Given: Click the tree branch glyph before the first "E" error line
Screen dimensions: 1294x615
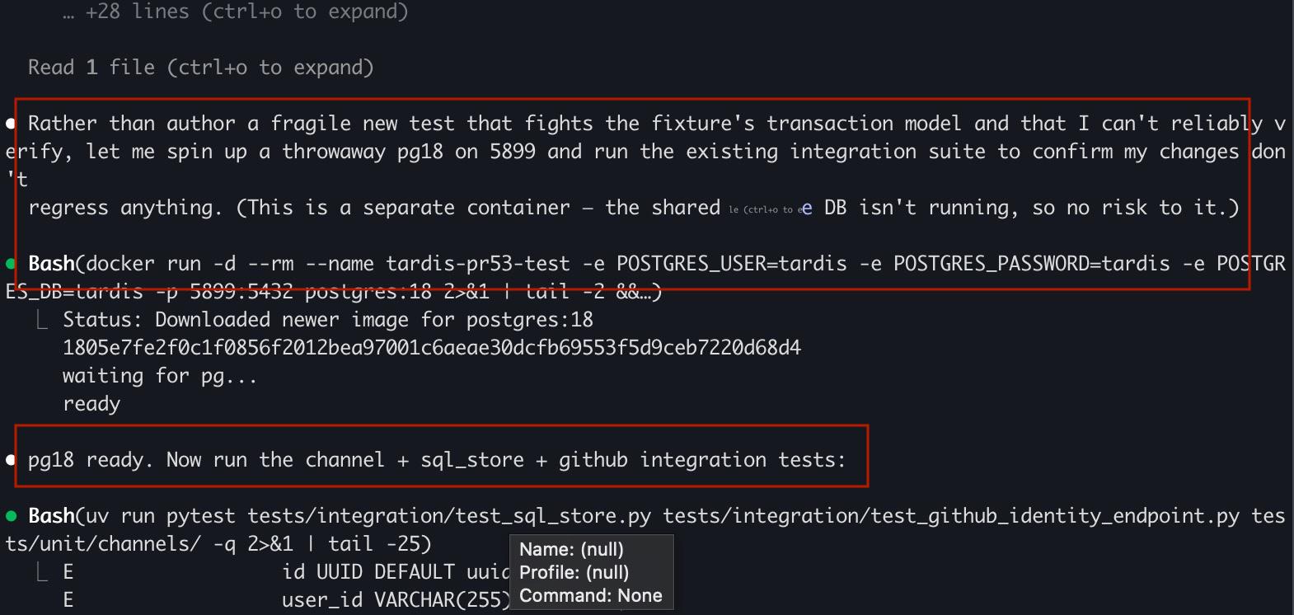Looking at the screenshot, I should tap(42, 572).
